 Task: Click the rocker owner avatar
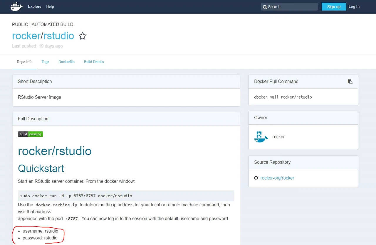click(x=261, y=137)
